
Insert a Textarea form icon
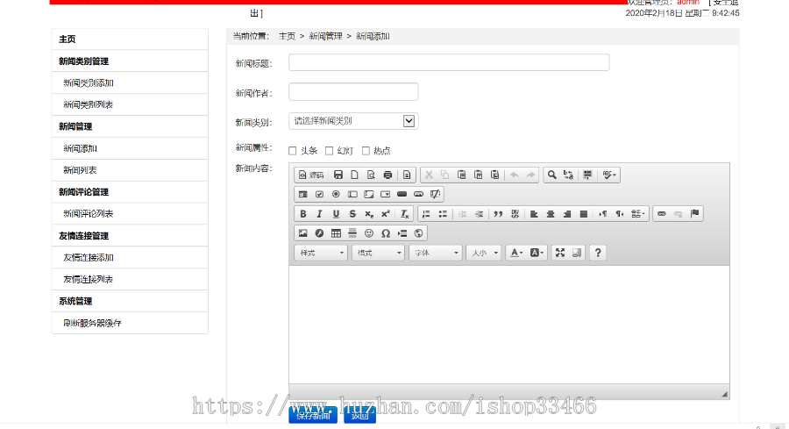click(369, 195)
